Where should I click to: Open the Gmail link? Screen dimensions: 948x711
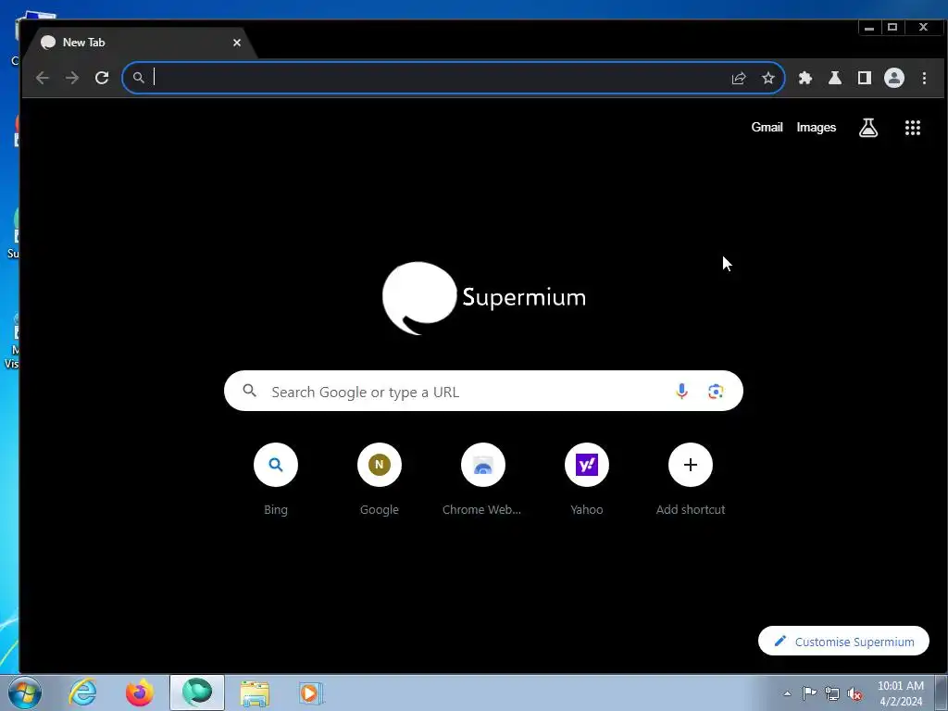click(767, 128)
